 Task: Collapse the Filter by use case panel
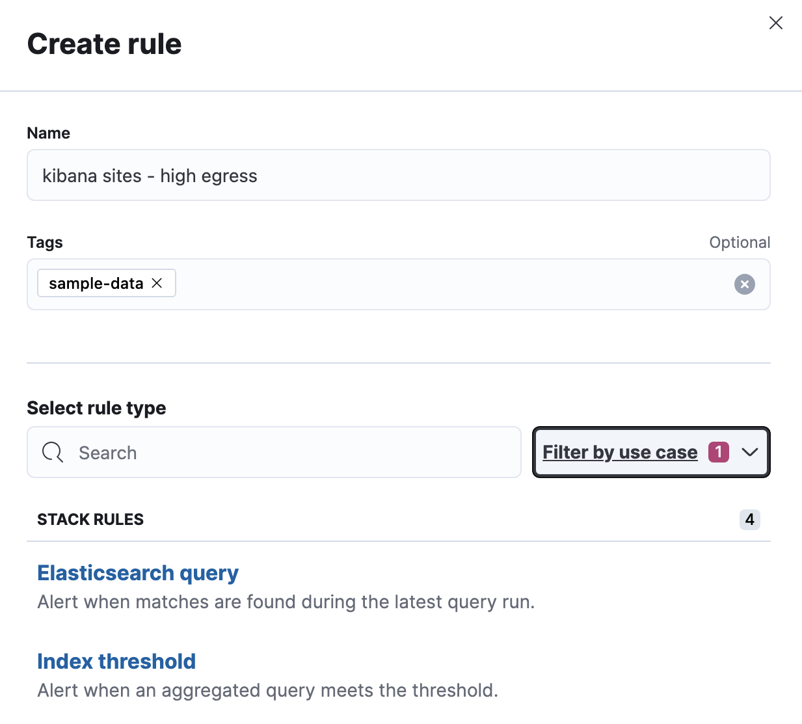(650, 452)
